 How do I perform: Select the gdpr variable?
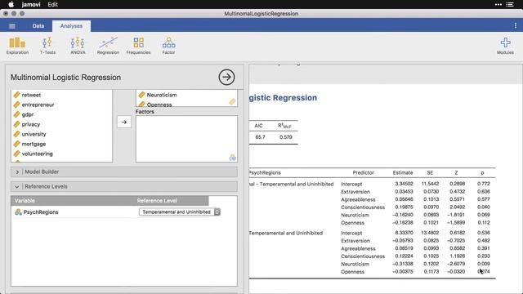(28, 114)
